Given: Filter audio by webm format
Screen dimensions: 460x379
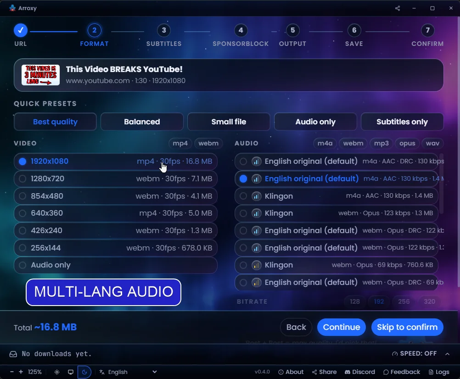Looking at the screenshot, I should pyautogui.click(x=353, y=143).
